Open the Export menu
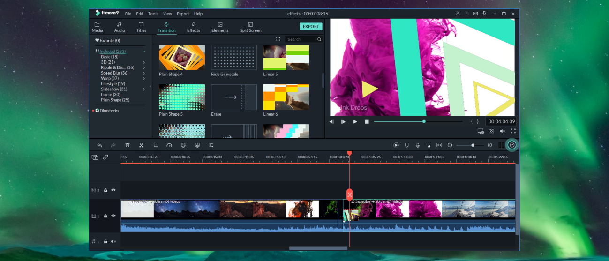The image size is (609, 261). point(183,14)
